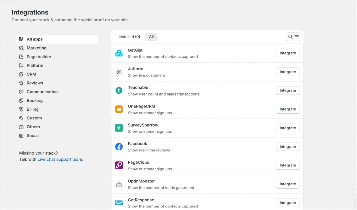Viewport: 357px width, 210px height.
Task: Integrate the GetGist app
Action: (288, 53)
